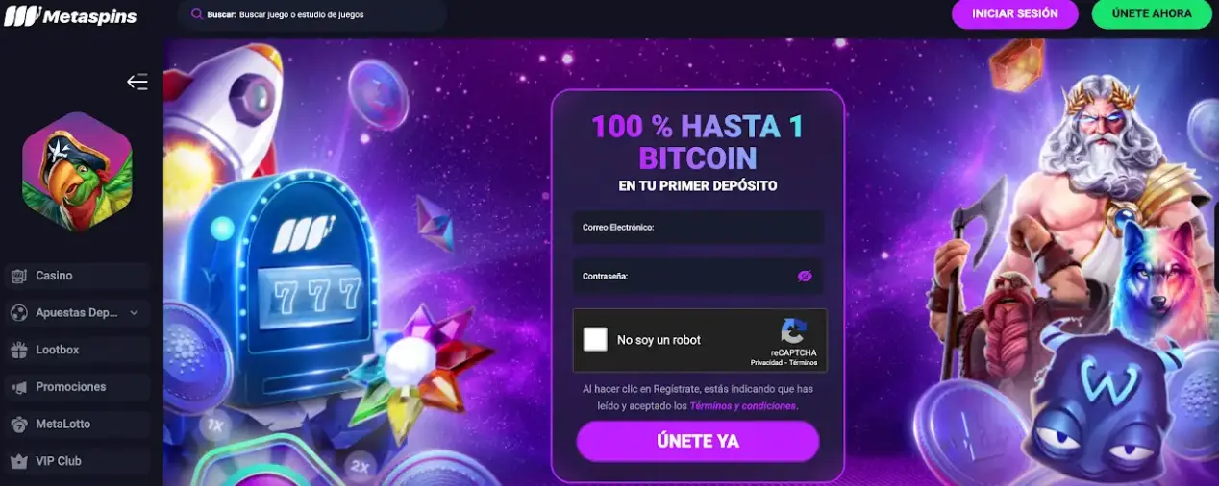Open the Casino menu item
The width and height of the screenshot is (1219, 486).
pos(77,276)
